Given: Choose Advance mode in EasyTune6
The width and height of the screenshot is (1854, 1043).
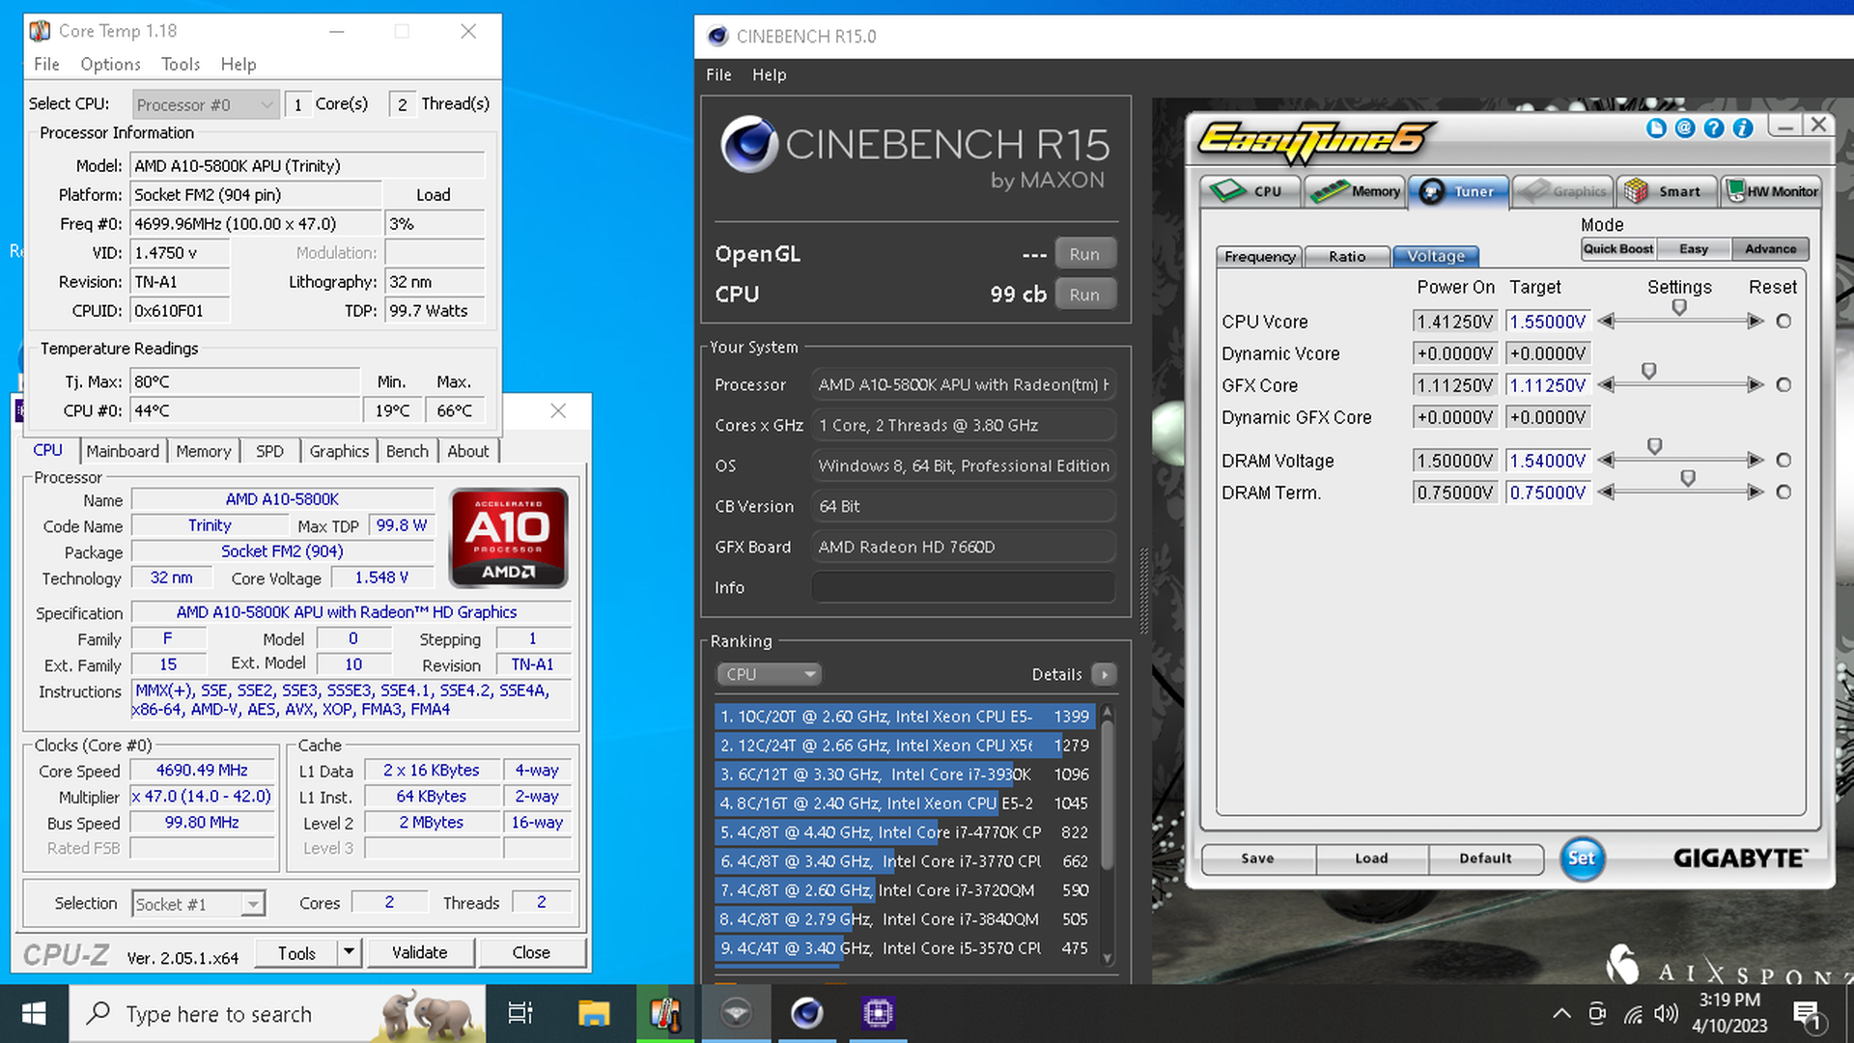Looking at the screenshot, I should (x=1770, y=249).
